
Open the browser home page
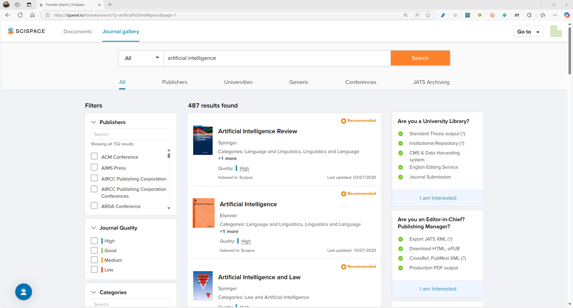[x=32, y=15]
